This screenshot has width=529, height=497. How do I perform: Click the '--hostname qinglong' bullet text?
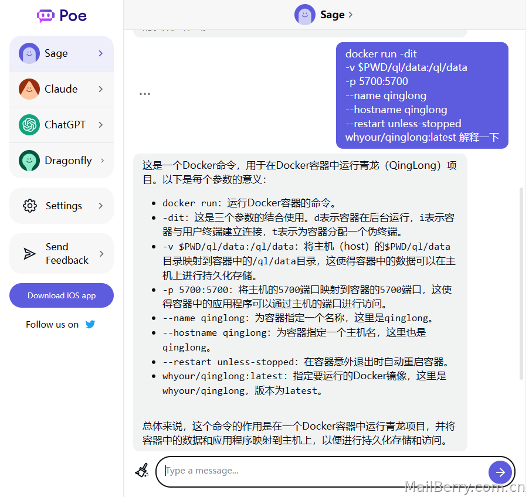point(294,340)
